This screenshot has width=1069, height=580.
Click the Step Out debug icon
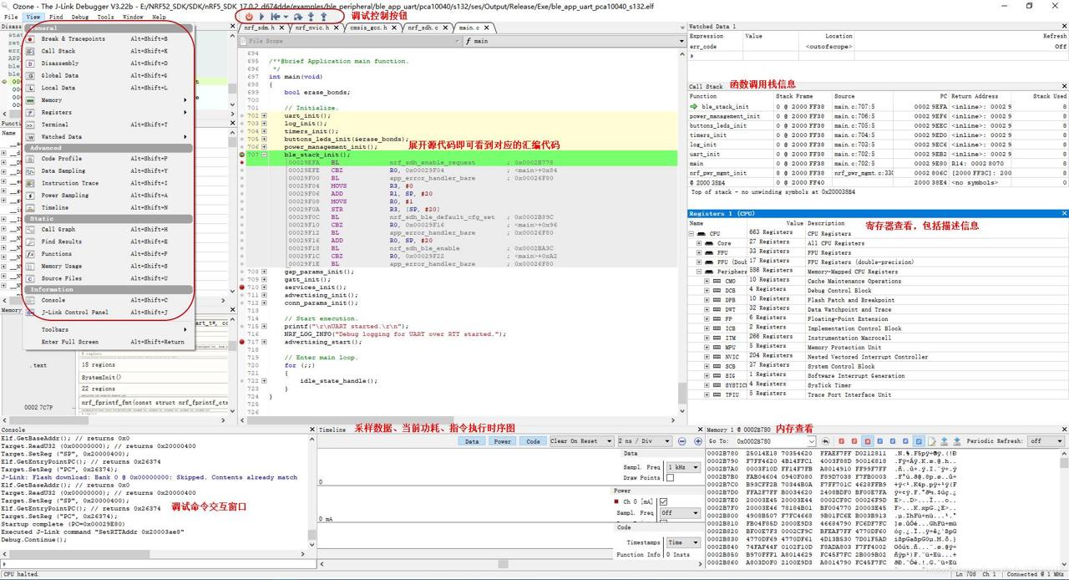tap(324, 17)
